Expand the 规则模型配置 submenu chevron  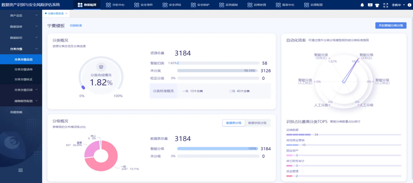coord(37,101)
